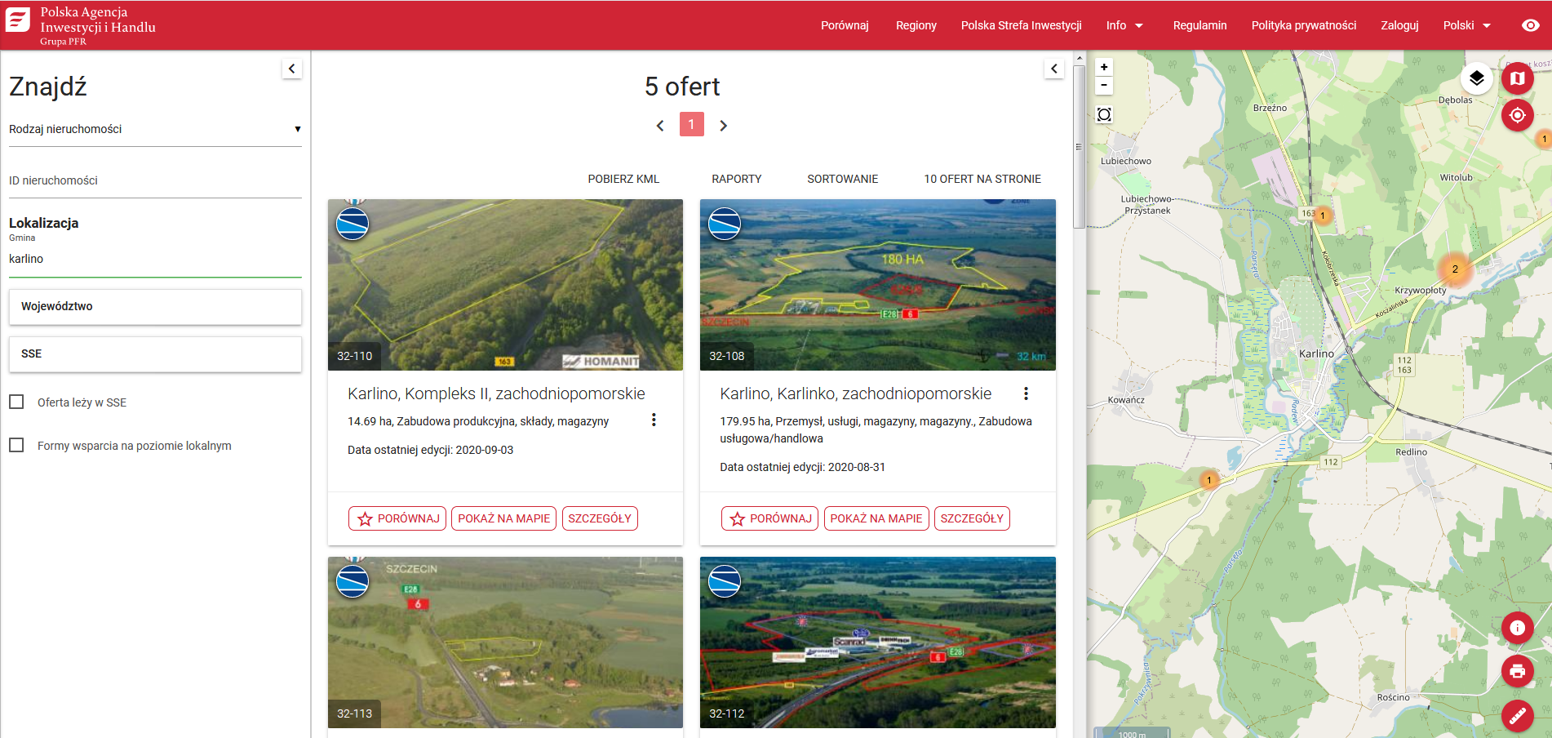The width and height of the screenshot is (1552, 738).
Task: Check 'Formy wsparcia na poziomie lokalnym'
Action: point(16,445)
